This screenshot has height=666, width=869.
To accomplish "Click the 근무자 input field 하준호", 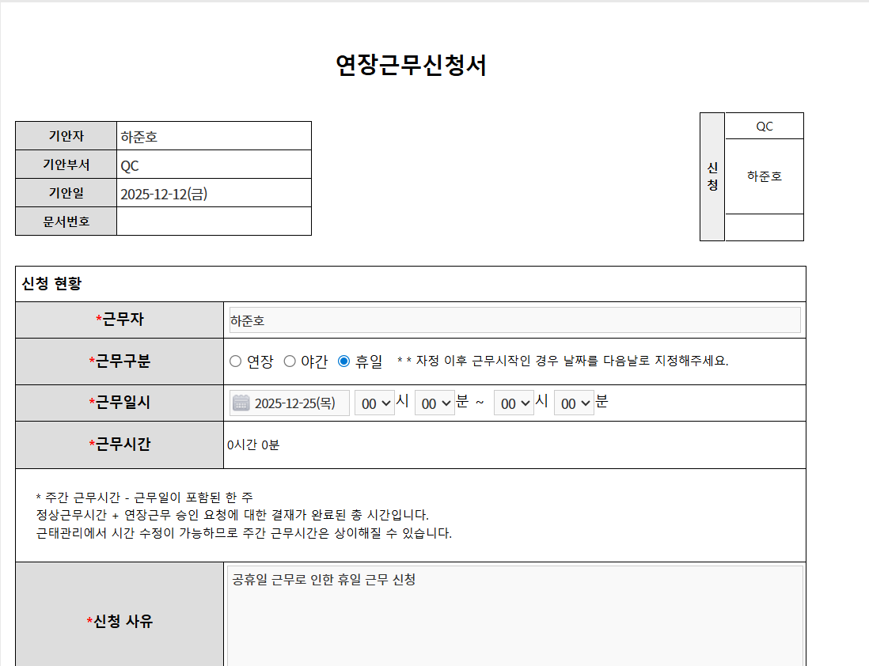I will pos(515,320).
